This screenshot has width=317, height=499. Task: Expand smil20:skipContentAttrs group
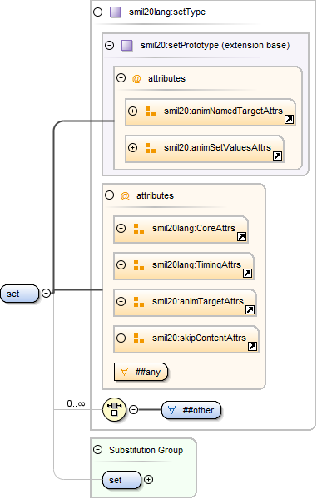pyautogui.click(x=121, y=338)
